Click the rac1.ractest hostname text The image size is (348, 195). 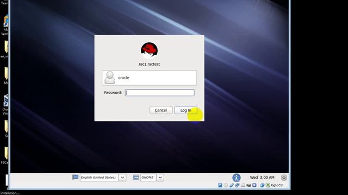[150, 64]
